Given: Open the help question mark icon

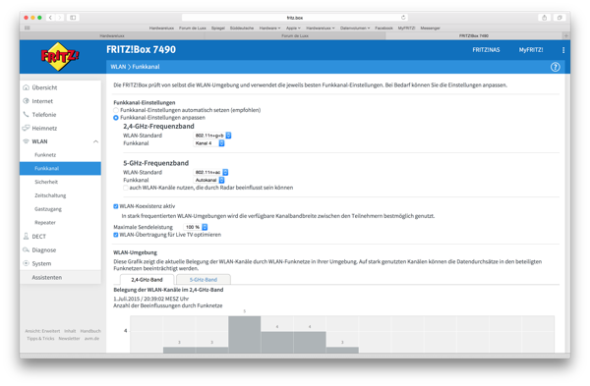Looking at the screenshot, I should point(556,67).
